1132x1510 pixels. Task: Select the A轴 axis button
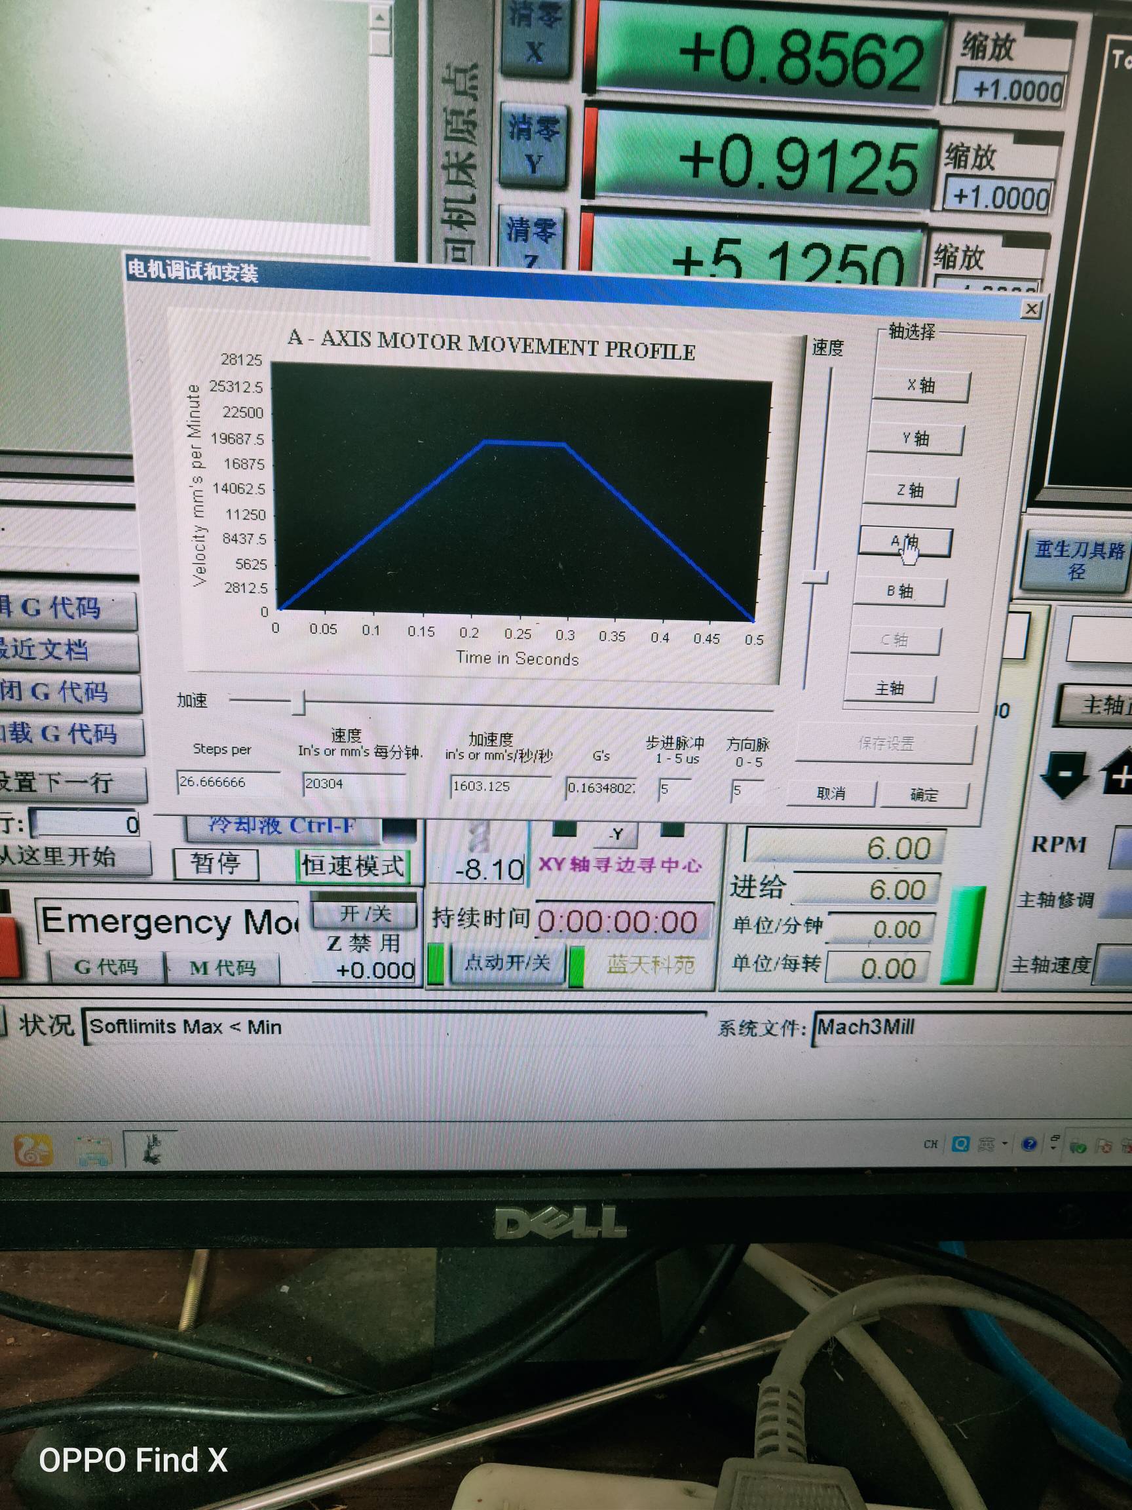pos(904,541)
